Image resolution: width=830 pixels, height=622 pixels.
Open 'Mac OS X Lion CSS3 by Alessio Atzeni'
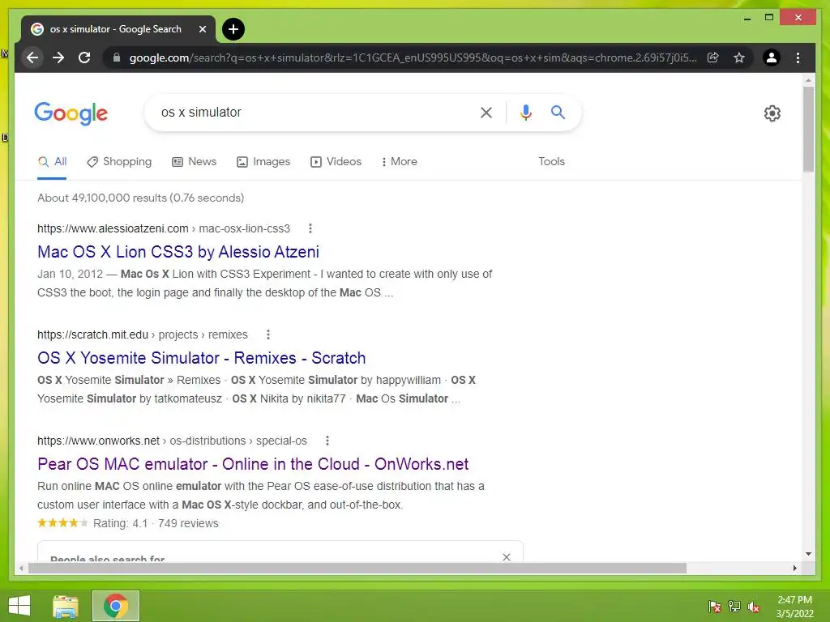coord(178,252)
